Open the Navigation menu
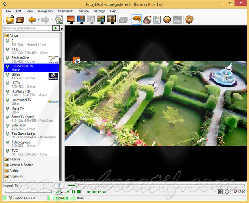Viewport: 249px width, 203px height. click(x=45, y=11)
